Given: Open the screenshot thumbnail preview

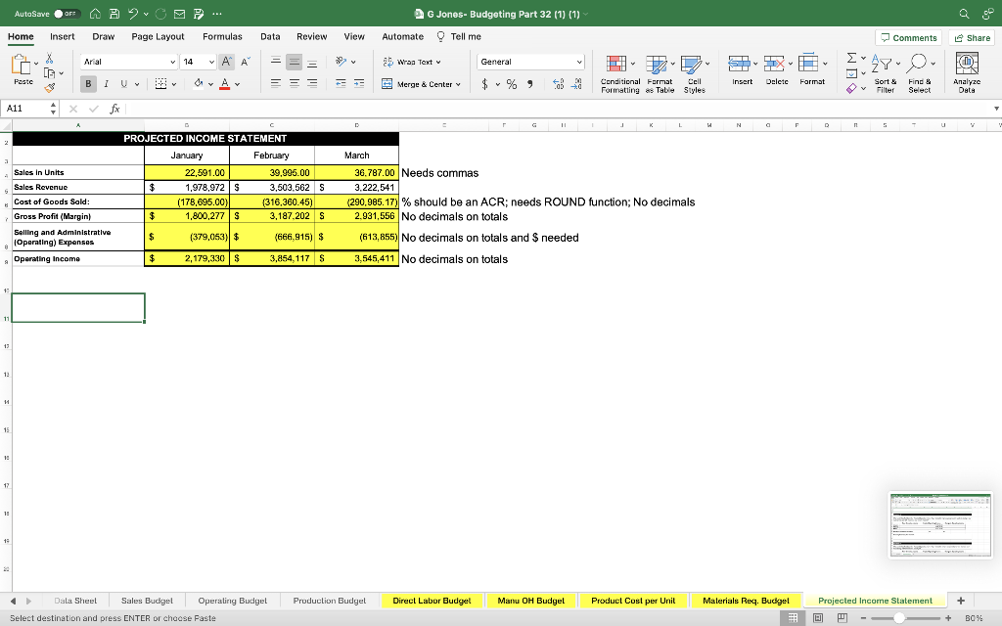Looking at the screenshot, I should pos(940,525).
